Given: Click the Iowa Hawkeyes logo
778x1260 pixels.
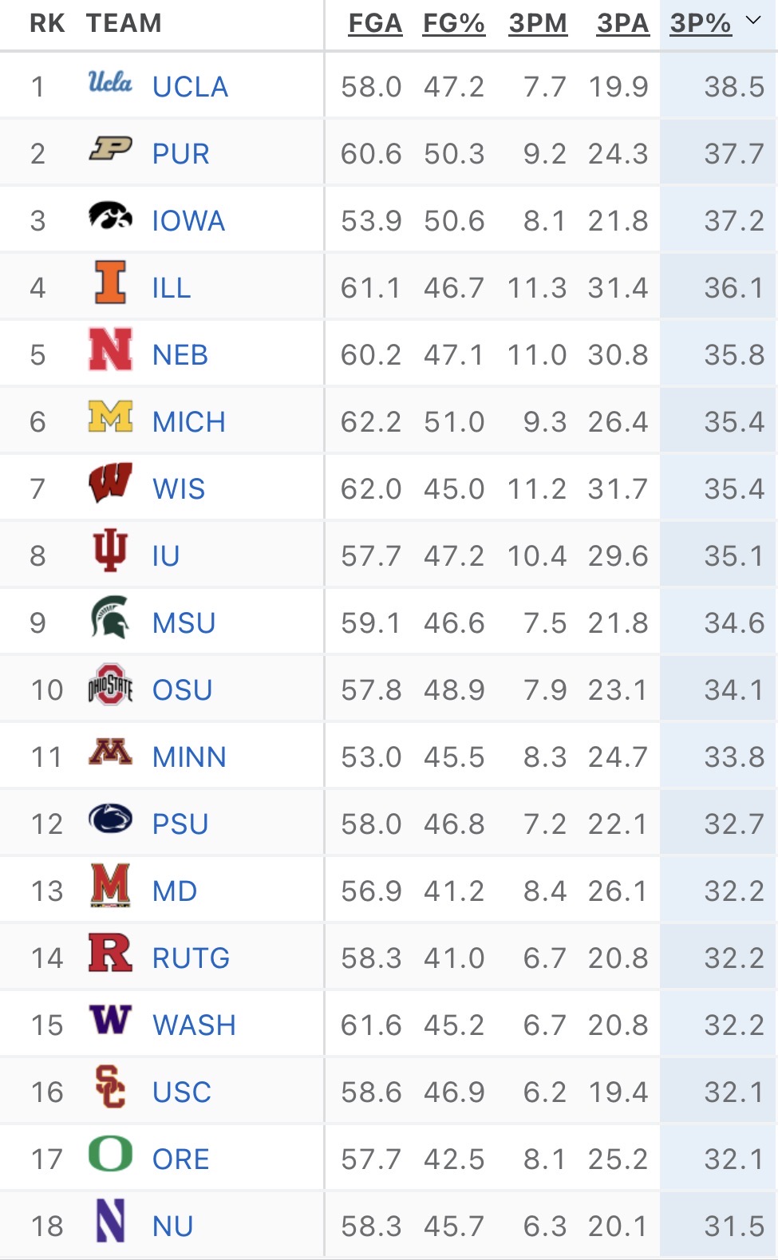Looking at the screenshot, I should (x=110, y=216).
